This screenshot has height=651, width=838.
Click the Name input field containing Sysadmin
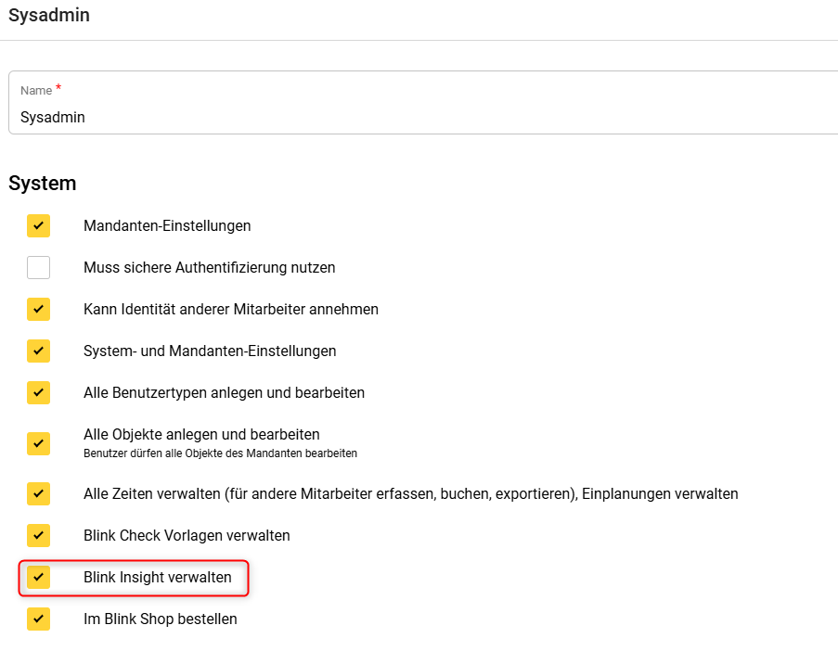(418, 117)
